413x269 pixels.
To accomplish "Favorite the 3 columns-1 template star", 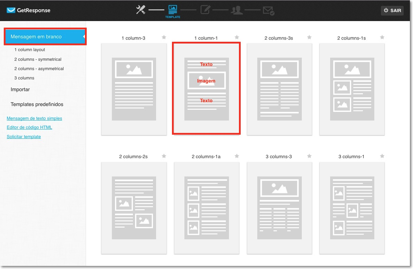I will coord(382,156).
